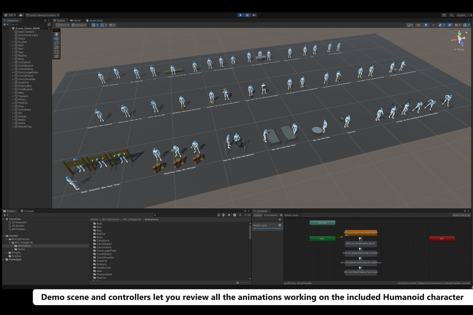Select the Move tool in the Scene toolbar
The image size is (473, 315).
[57, 39]
